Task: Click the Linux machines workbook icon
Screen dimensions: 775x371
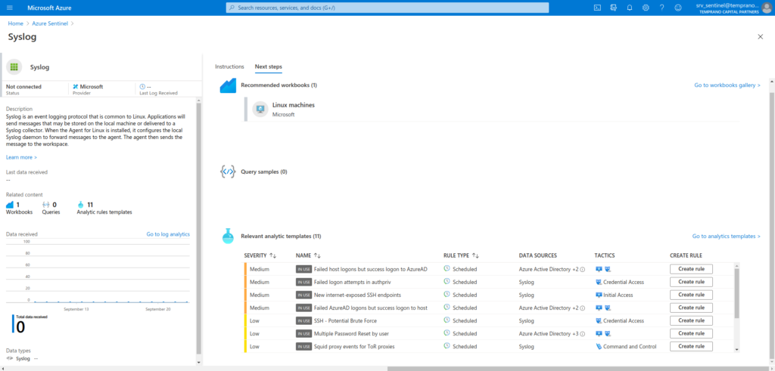Action: (260, 109)
